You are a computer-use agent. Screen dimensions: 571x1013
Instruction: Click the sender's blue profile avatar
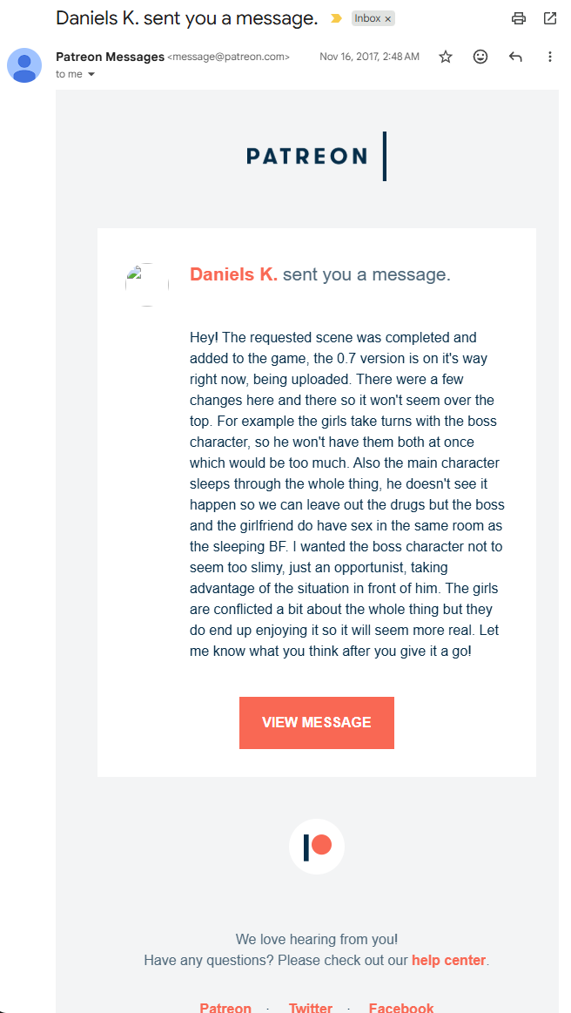pyautogui.click(x=24, y=65)
